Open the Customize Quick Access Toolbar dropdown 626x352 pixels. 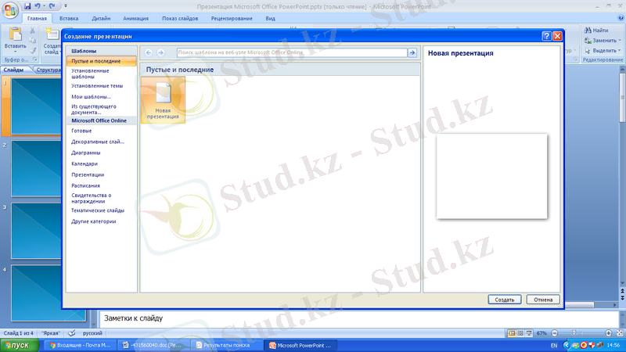[66, 6]
